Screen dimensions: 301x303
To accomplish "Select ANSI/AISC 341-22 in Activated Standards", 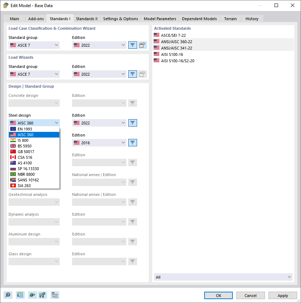I will click(x=224, y=48).
